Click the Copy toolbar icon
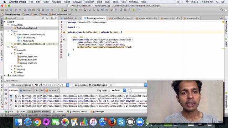 (29, 10)
